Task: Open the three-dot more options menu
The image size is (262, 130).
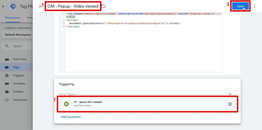Action: tap(255, 6)
